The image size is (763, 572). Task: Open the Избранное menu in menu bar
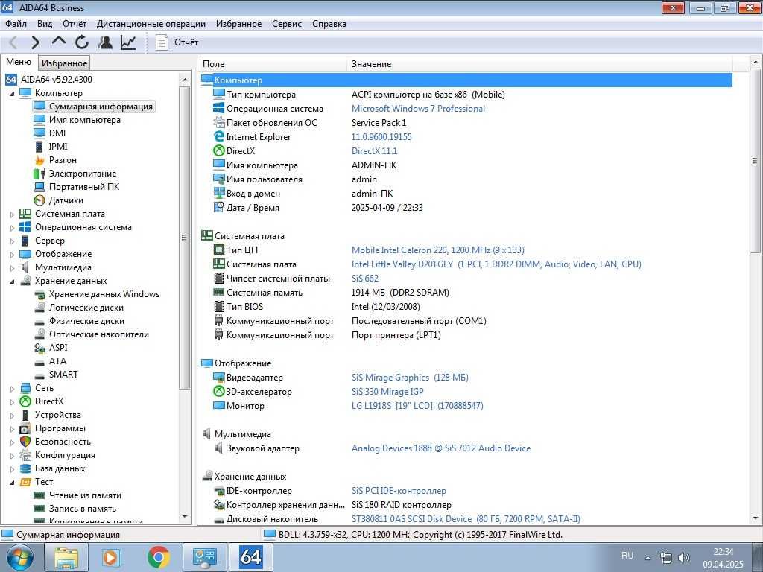[238, 24]
